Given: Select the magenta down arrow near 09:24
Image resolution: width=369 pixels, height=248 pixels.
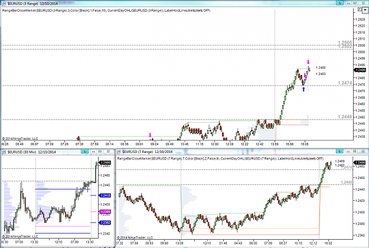Looking at the screenshot, I should pyautogui.click(x=150, y=135).
